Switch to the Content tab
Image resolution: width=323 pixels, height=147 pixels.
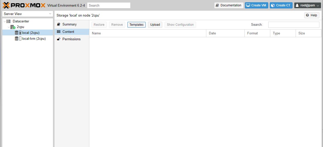click(x=72, y=32)
